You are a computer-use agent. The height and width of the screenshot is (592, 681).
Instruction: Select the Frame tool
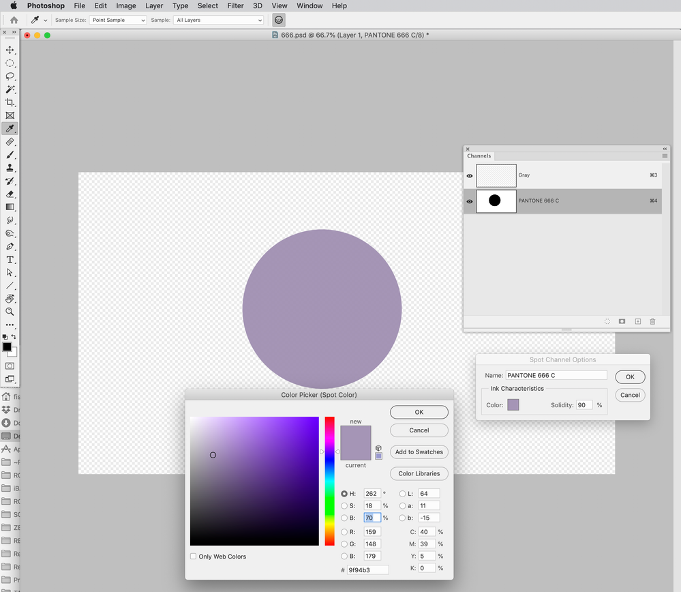(x=10, y=115)
